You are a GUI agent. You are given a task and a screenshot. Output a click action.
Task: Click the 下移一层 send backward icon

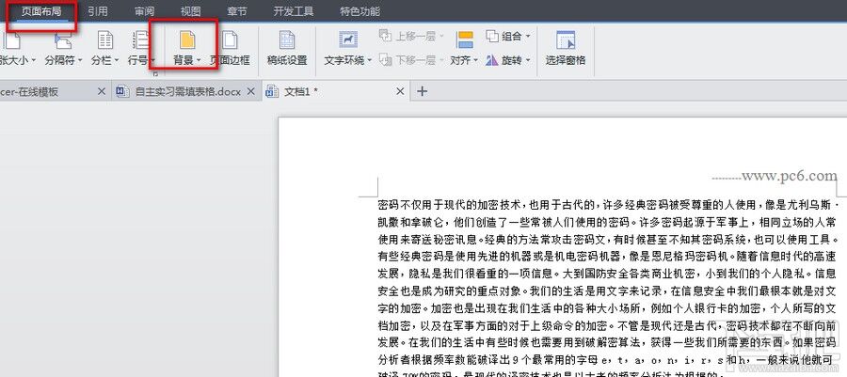385,60
